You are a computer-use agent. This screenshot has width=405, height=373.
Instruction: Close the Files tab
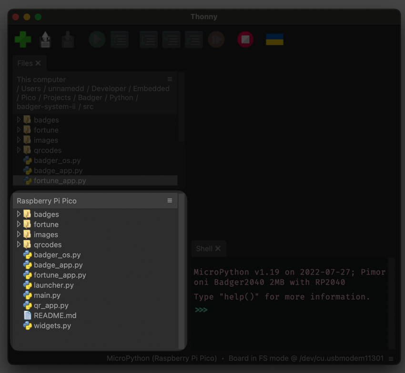(x=38, y=63)
